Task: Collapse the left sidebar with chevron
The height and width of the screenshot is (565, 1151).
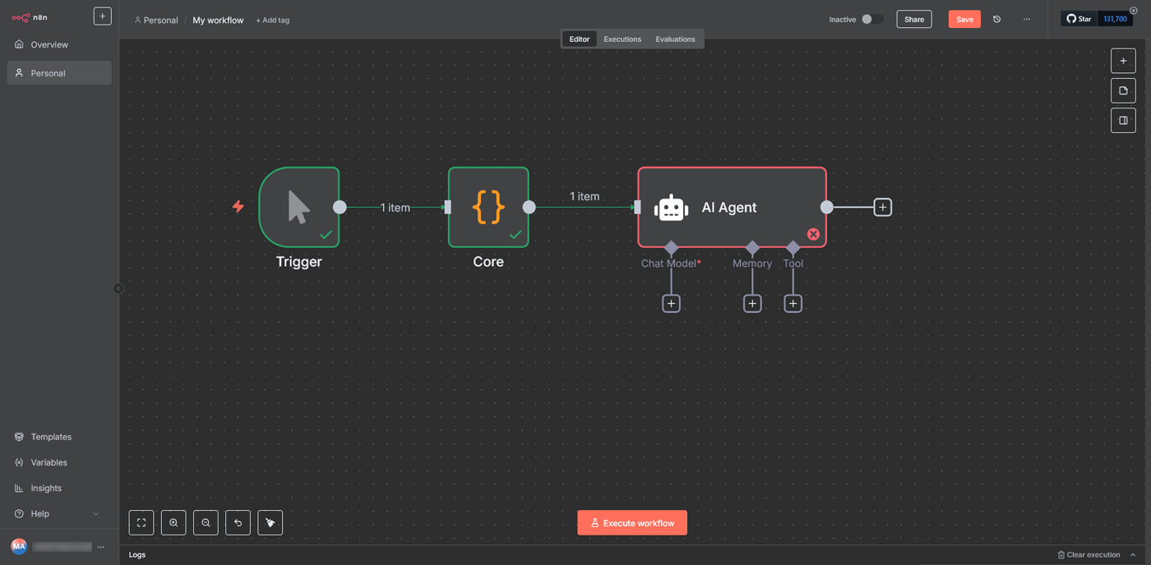Action: pos(118,288)
